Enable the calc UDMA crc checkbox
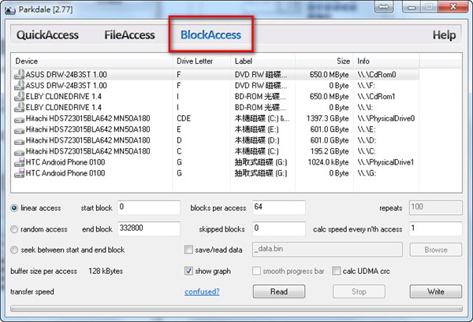The image size is (473, 322). point(336,271)
